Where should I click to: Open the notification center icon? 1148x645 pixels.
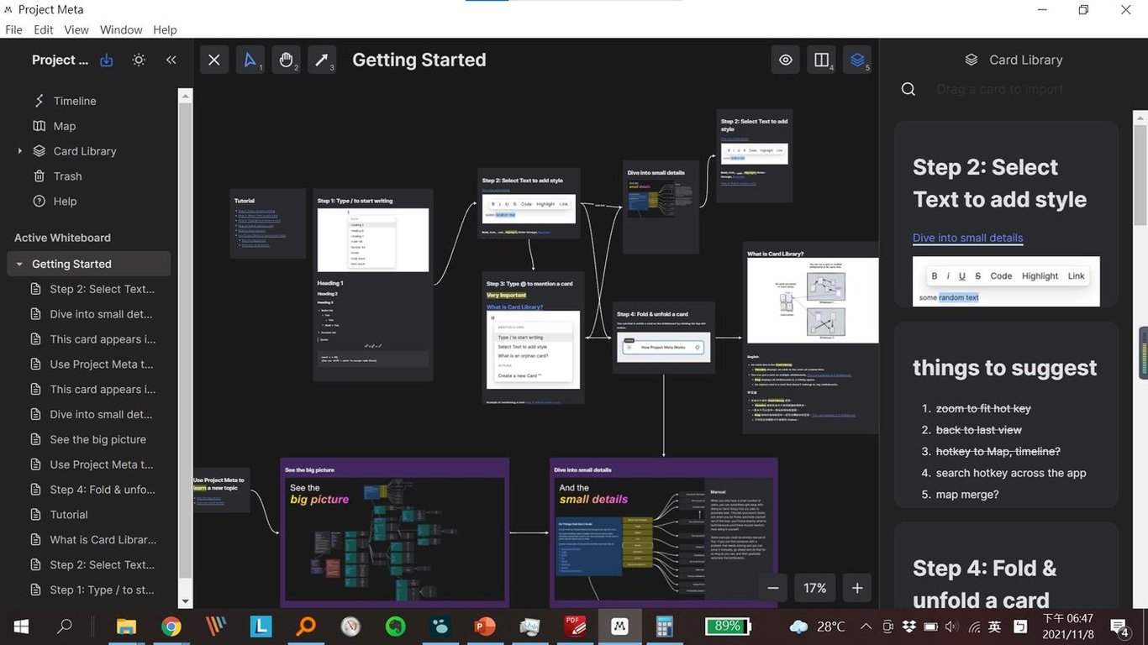(x=1119, y=627)
